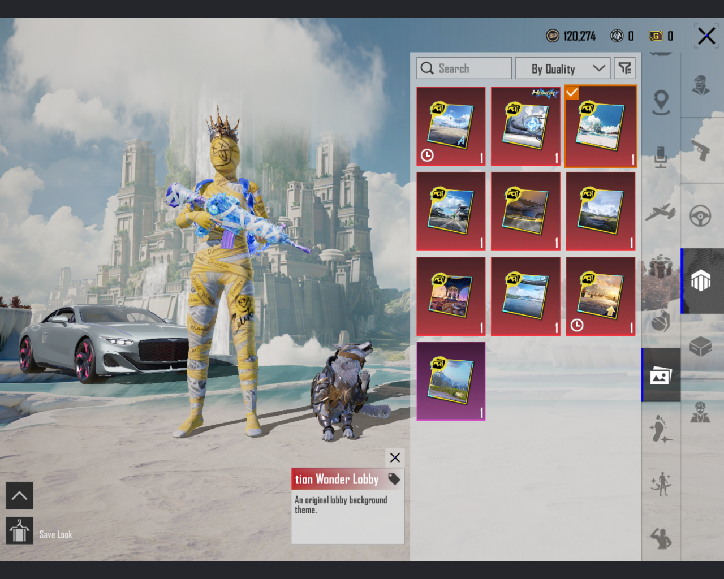Select the sunset lobby item with arrow

601,296
